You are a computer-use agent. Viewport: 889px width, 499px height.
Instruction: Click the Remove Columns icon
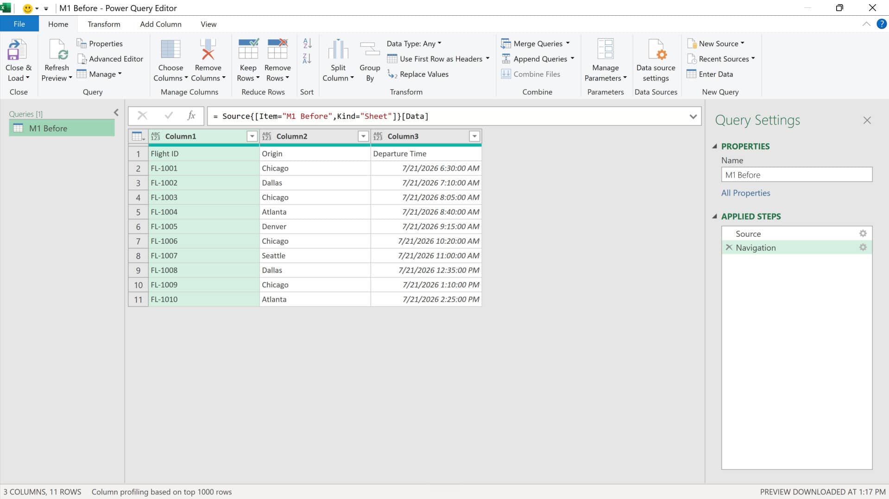208,50
